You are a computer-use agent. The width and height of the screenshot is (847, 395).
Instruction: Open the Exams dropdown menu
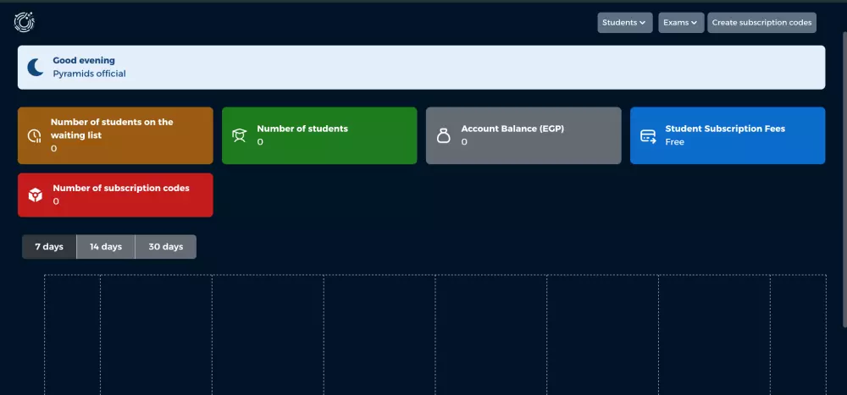pyautogui.click(x=681, y=23)
